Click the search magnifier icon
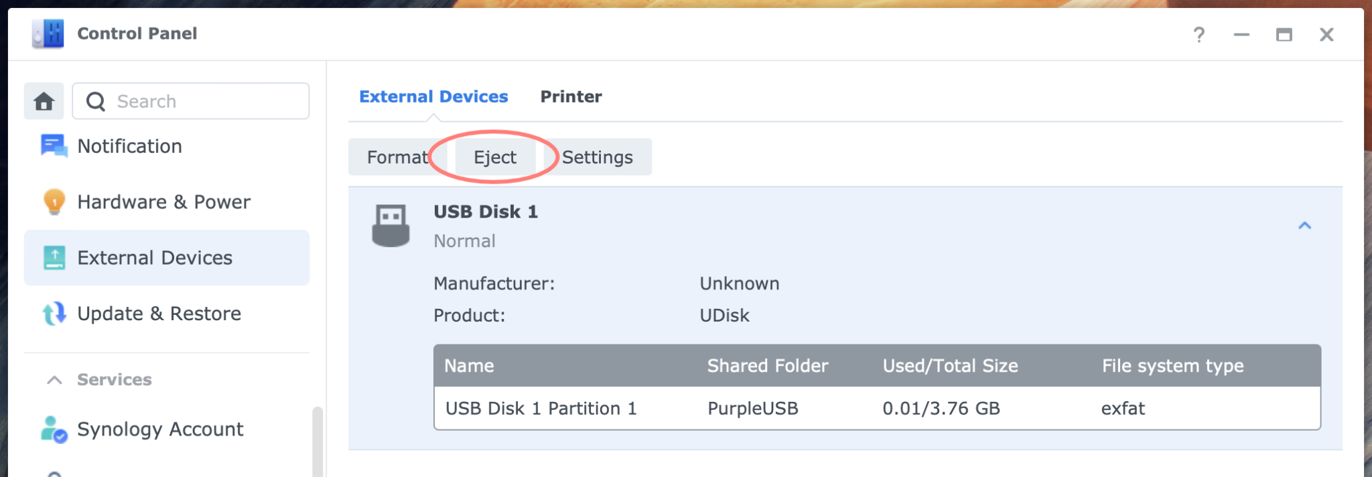This screenshot has width=1372, height=477. click(94, 100)
